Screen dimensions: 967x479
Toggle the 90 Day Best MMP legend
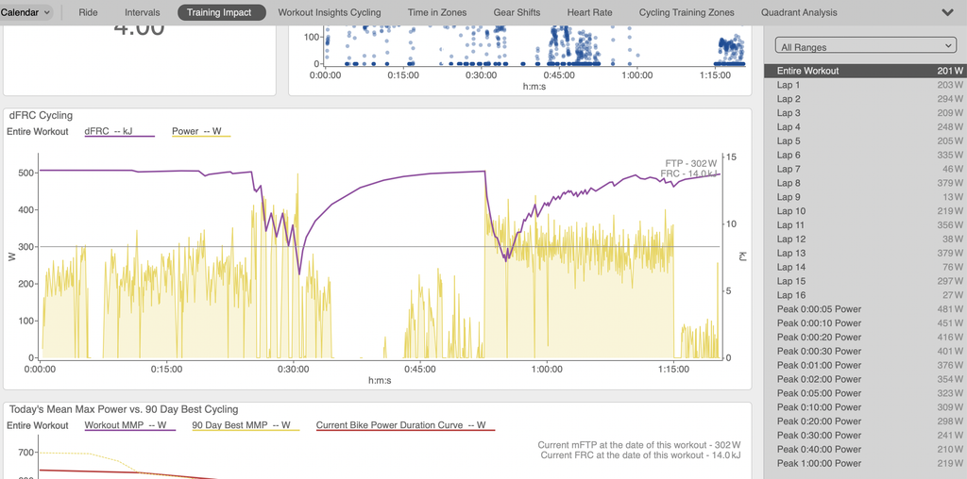246,425
